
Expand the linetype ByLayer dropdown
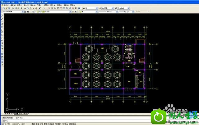coord(117,12)
